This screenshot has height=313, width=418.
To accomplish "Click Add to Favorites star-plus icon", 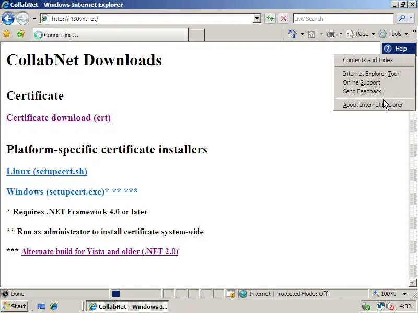I will (x=20, y=34).
